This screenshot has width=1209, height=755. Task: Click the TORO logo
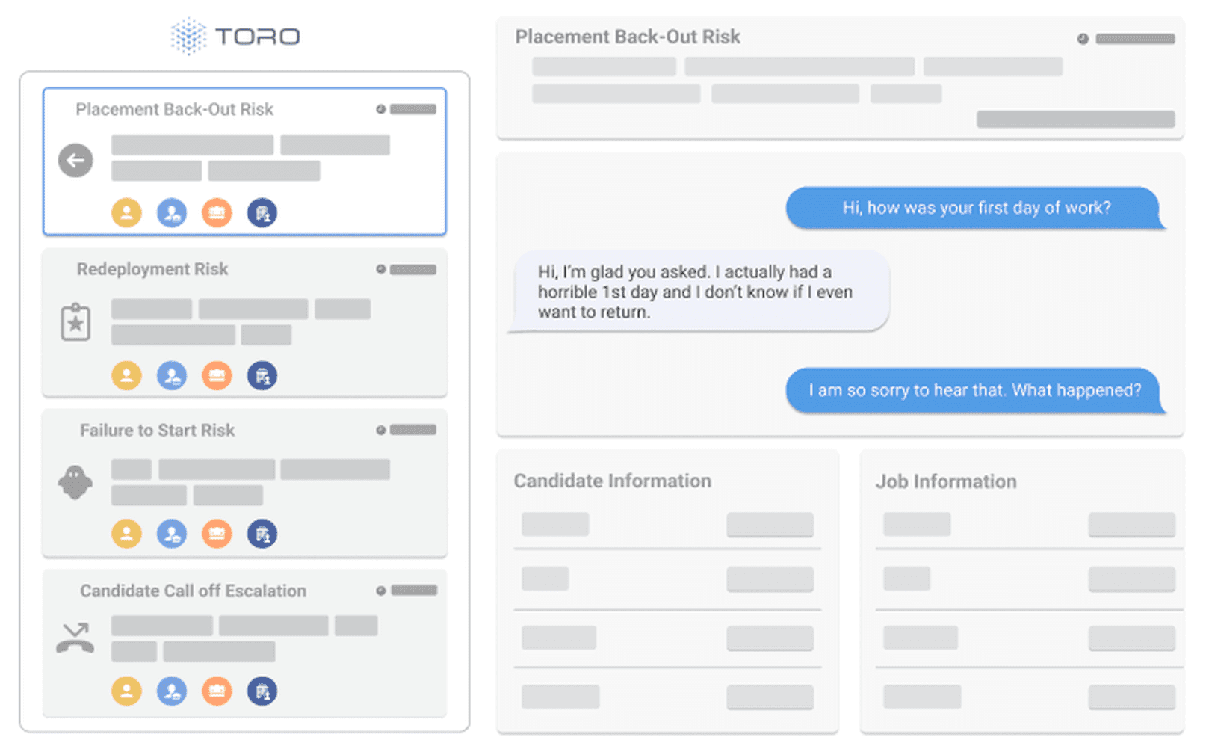click(235, 36)
